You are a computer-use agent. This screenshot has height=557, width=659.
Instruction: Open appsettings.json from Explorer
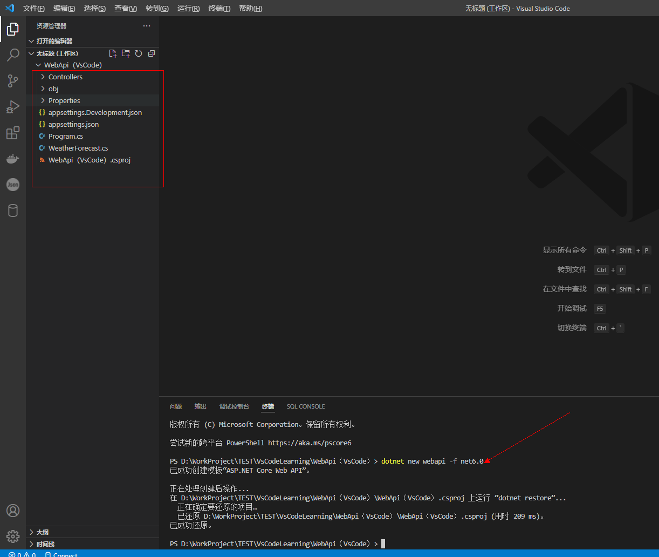click(73, 124)
